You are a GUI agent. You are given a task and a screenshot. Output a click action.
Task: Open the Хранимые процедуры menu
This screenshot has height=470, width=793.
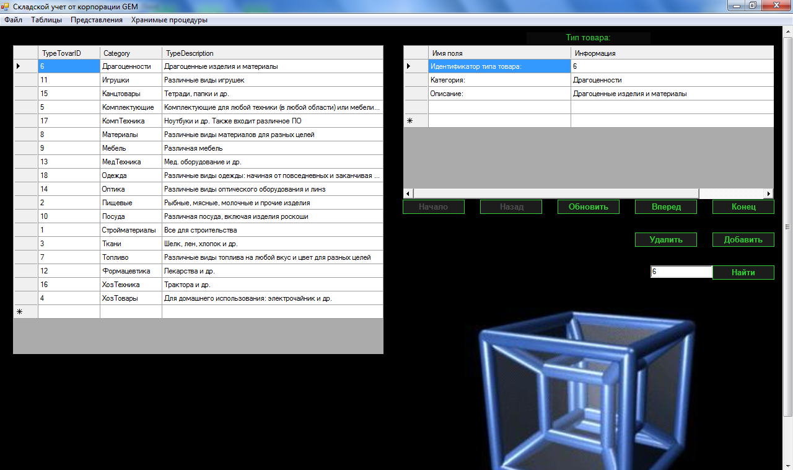[169, 20]
